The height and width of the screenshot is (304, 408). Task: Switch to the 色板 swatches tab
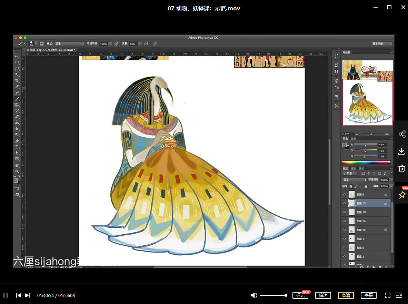coord(353,138)
